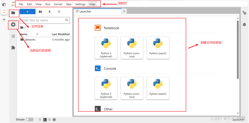Click the blue New Launcher plus button
Screen dimensions: 249x123
(x=28, y=12)
